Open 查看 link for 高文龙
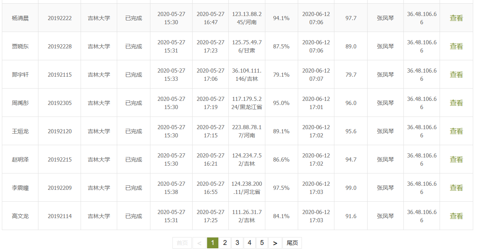This screenshot has width=487, height=252. click(456, 216)
